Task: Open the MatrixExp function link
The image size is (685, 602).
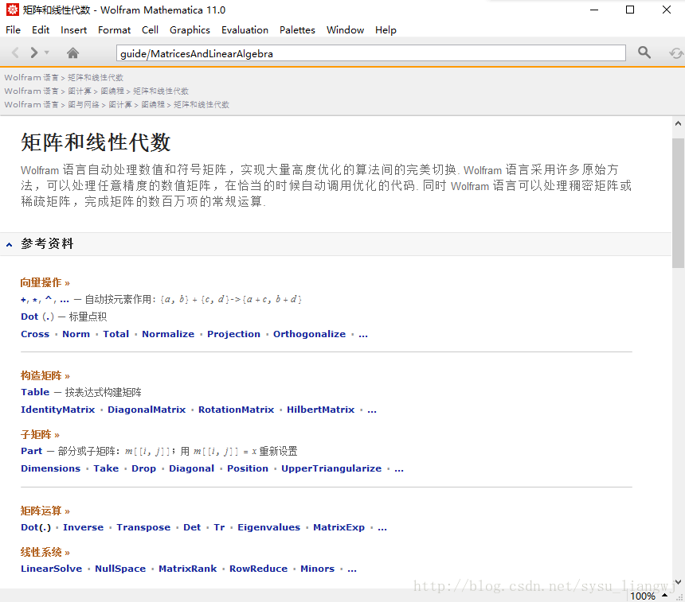Action: tap(339, 527)
